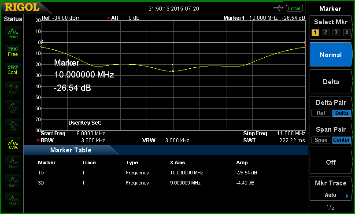Select the 3D row in Marker Table
Image resolution: width=355 pixels, height=214 pixels.
coord(147,183)
